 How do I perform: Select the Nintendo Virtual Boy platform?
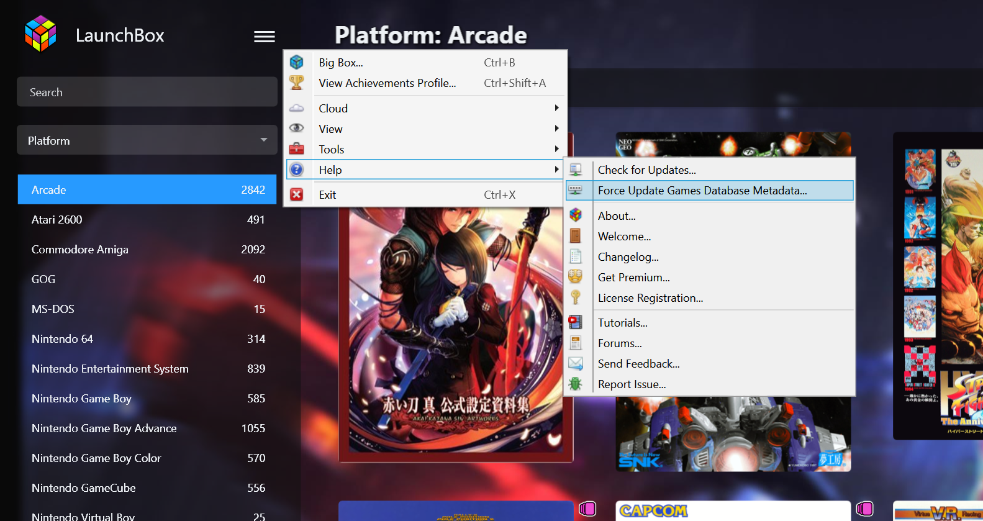click(147, 513)
